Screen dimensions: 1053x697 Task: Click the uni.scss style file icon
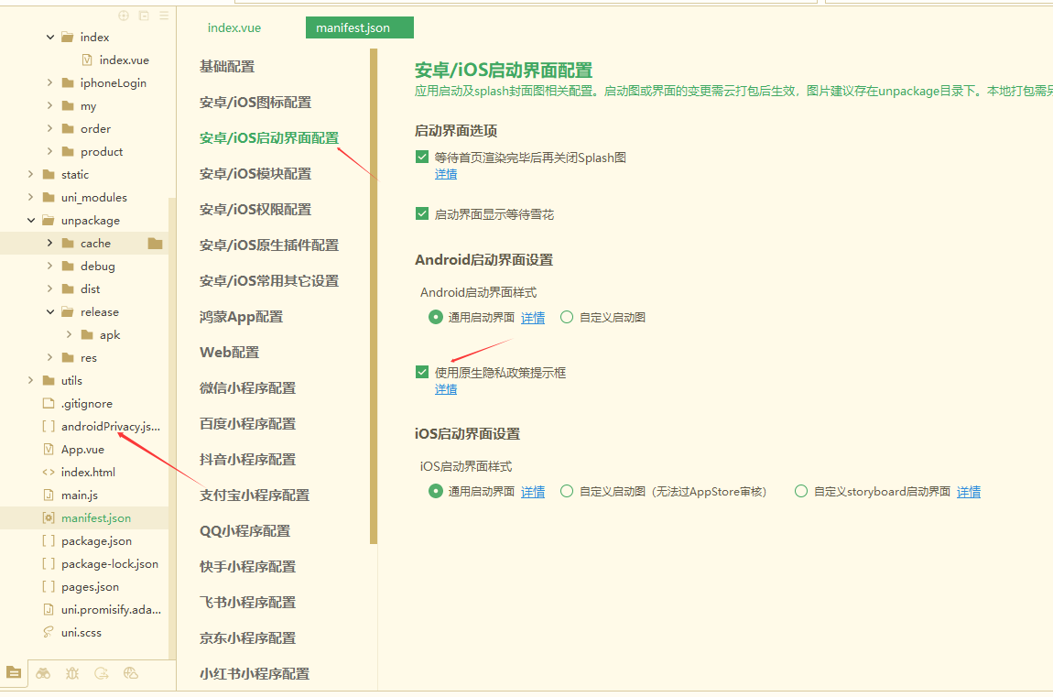tap(49, 633)
